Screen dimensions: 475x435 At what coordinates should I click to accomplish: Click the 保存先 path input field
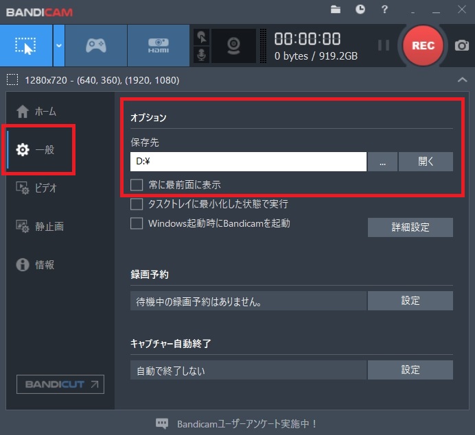coord(248,162)
